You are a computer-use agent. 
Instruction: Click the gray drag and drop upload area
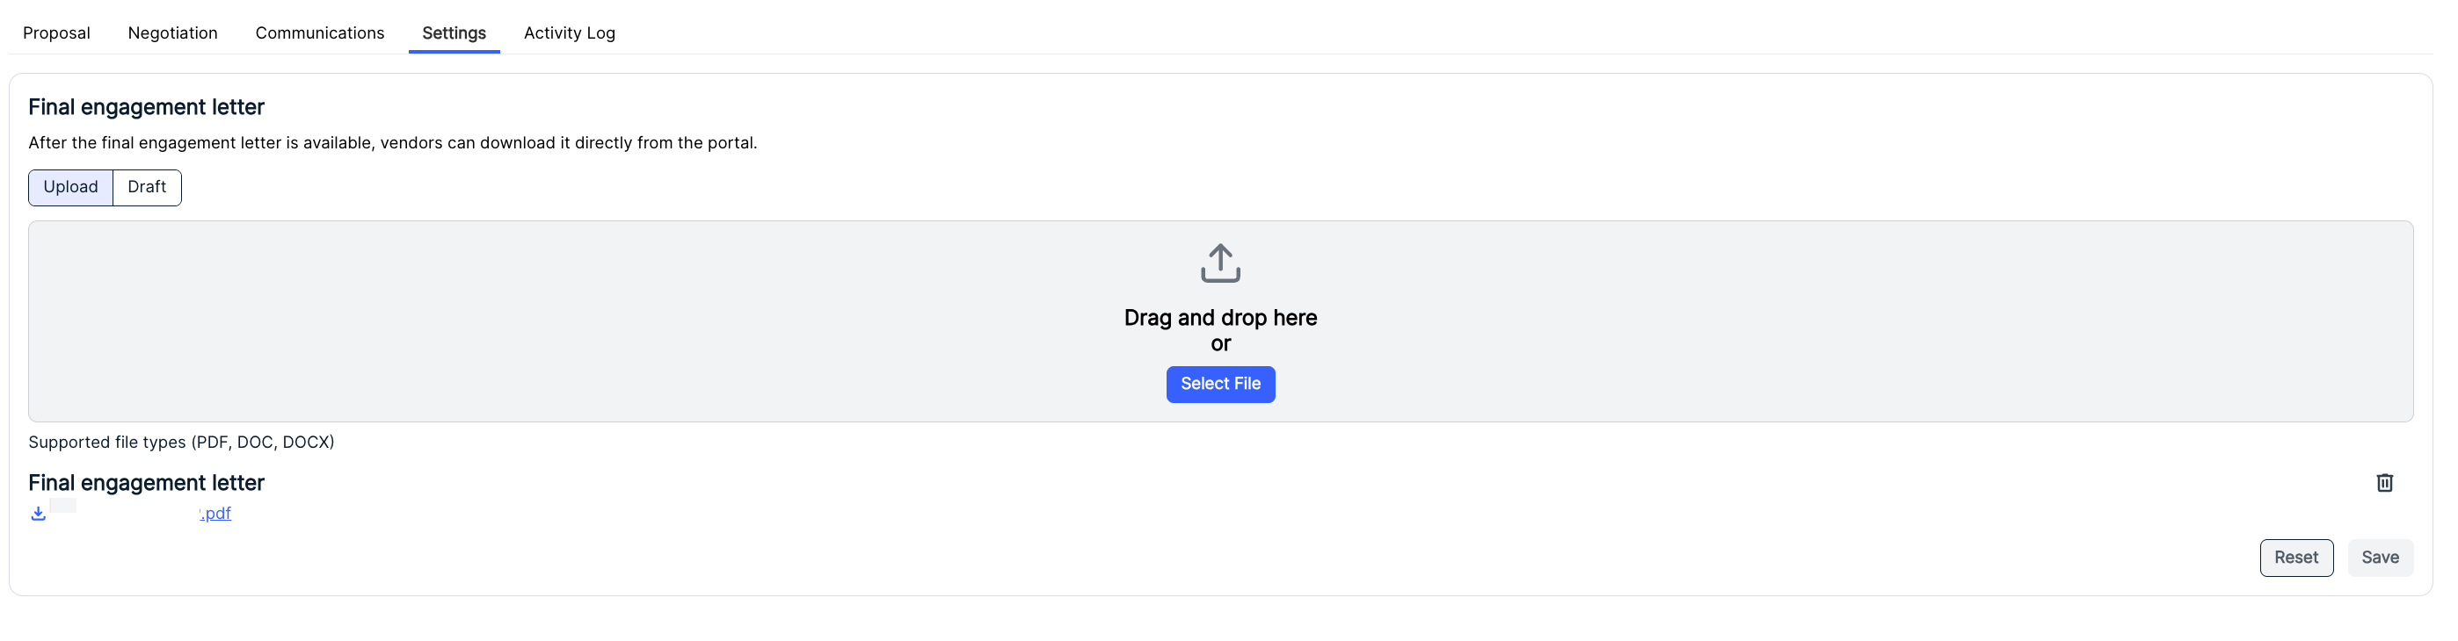coord(1220,321)
